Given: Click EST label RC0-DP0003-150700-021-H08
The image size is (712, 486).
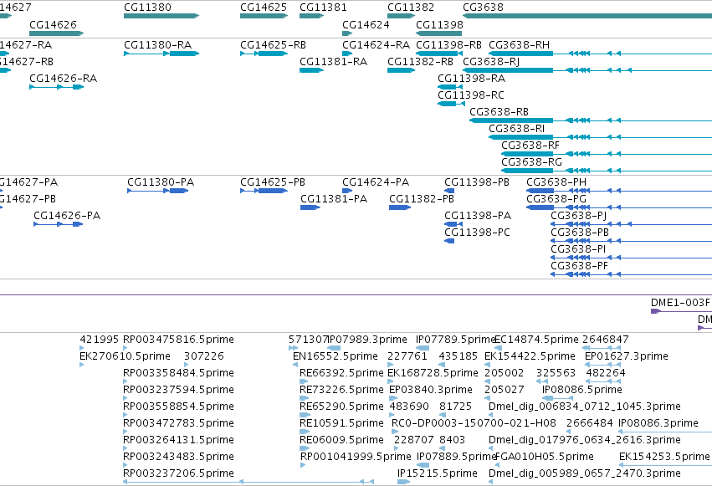Looking at the screenshot, I should (x=474, y=423).
